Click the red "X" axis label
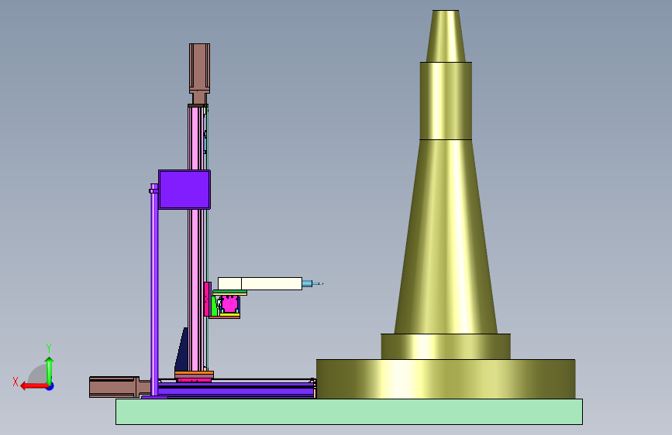 pyautogui.click(x=16, y=382)
